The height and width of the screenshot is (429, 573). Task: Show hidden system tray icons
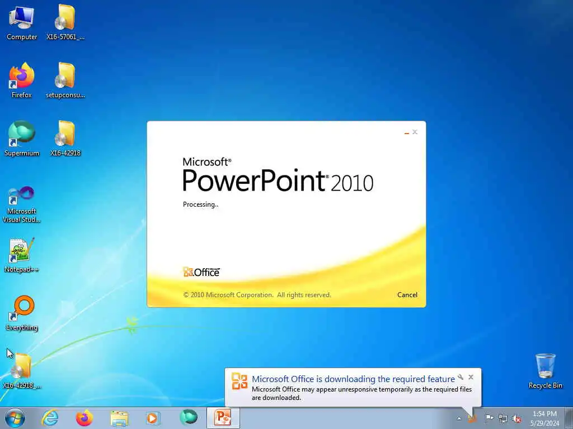click(459, 418)
